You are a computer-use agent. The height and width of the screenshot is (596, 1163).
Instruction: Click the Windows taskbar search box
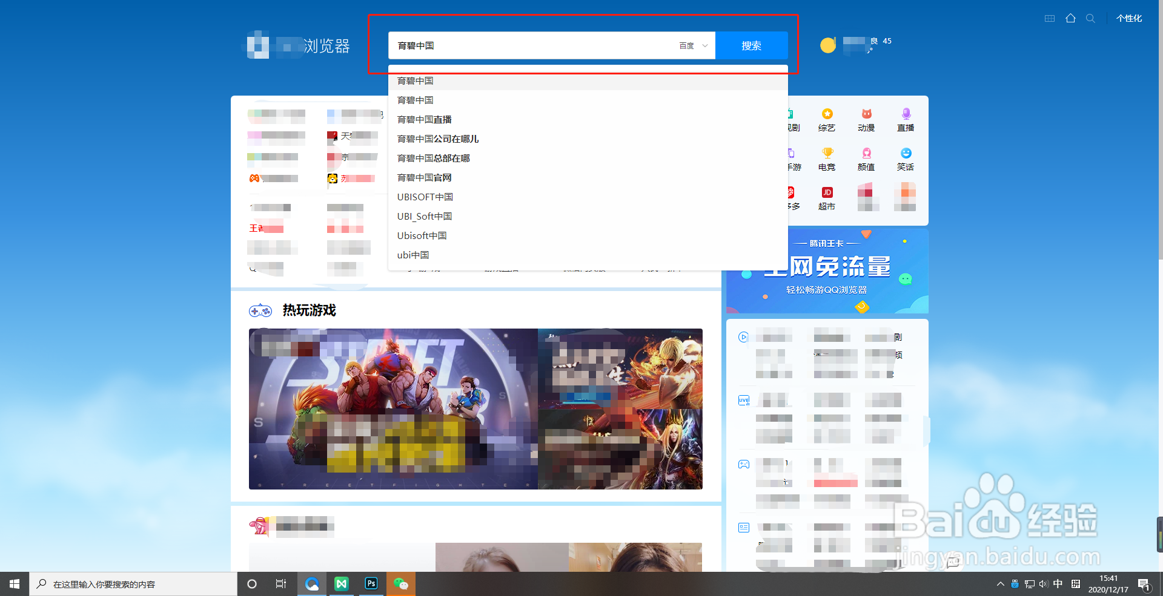[133, 584]
